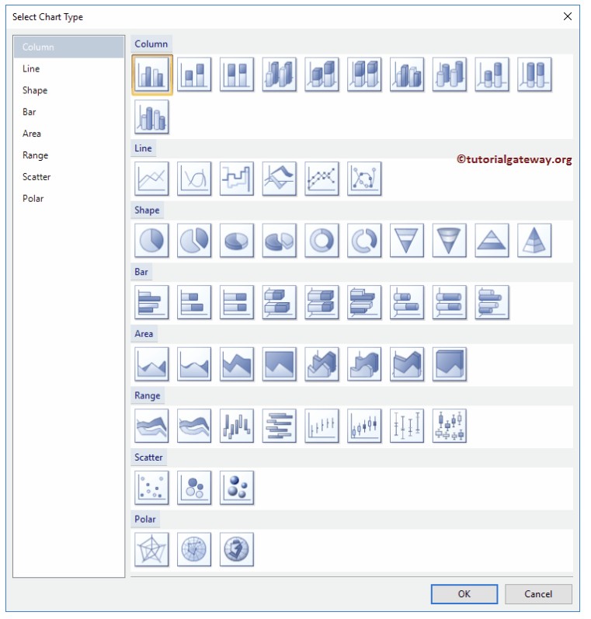Pick the 3-D Radar chart icon

[x=237, y=550]
